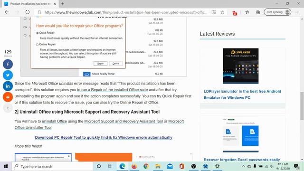This screenshot has height=171, width=304.
Task: Open Microsoft Support and Recovery Assistant Tool link
Action: 123,121
